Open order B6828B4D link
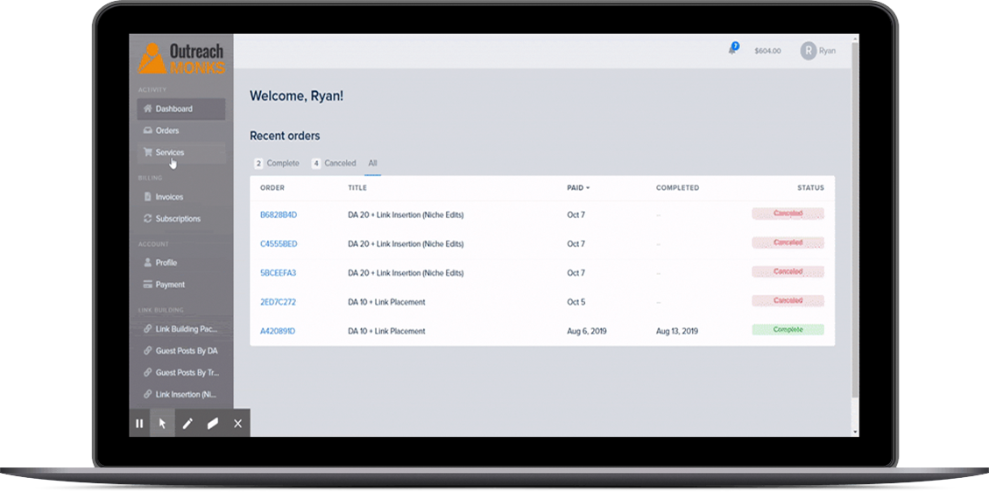This screenshot has width=989, height=492. pyautogui.click(x=279, y=215)
